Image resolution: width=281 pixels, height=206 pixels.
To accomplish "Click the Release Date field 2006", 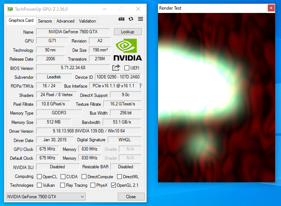I will coord(50,59).
